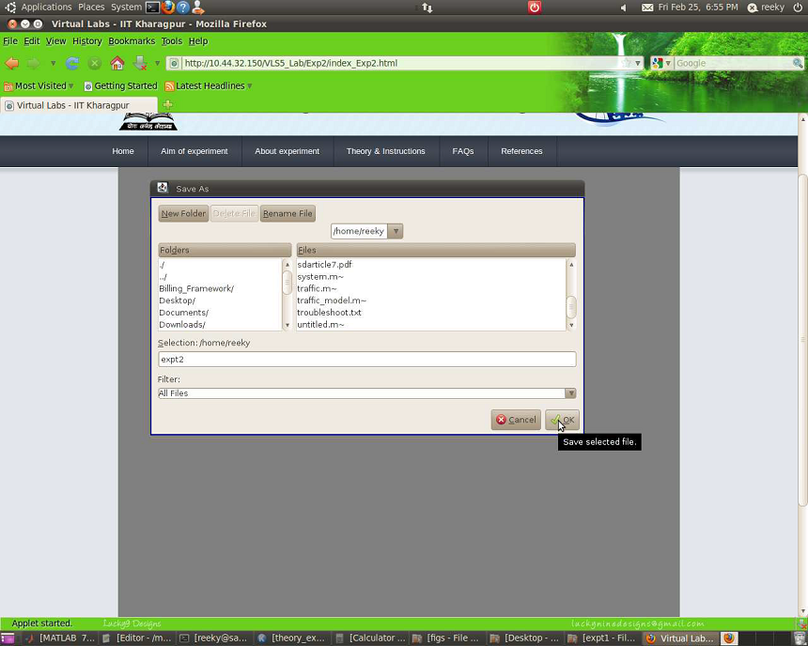Reload the page with the refresh icon
The height and width of the screenshot is (646, 808).
(71, 63)
